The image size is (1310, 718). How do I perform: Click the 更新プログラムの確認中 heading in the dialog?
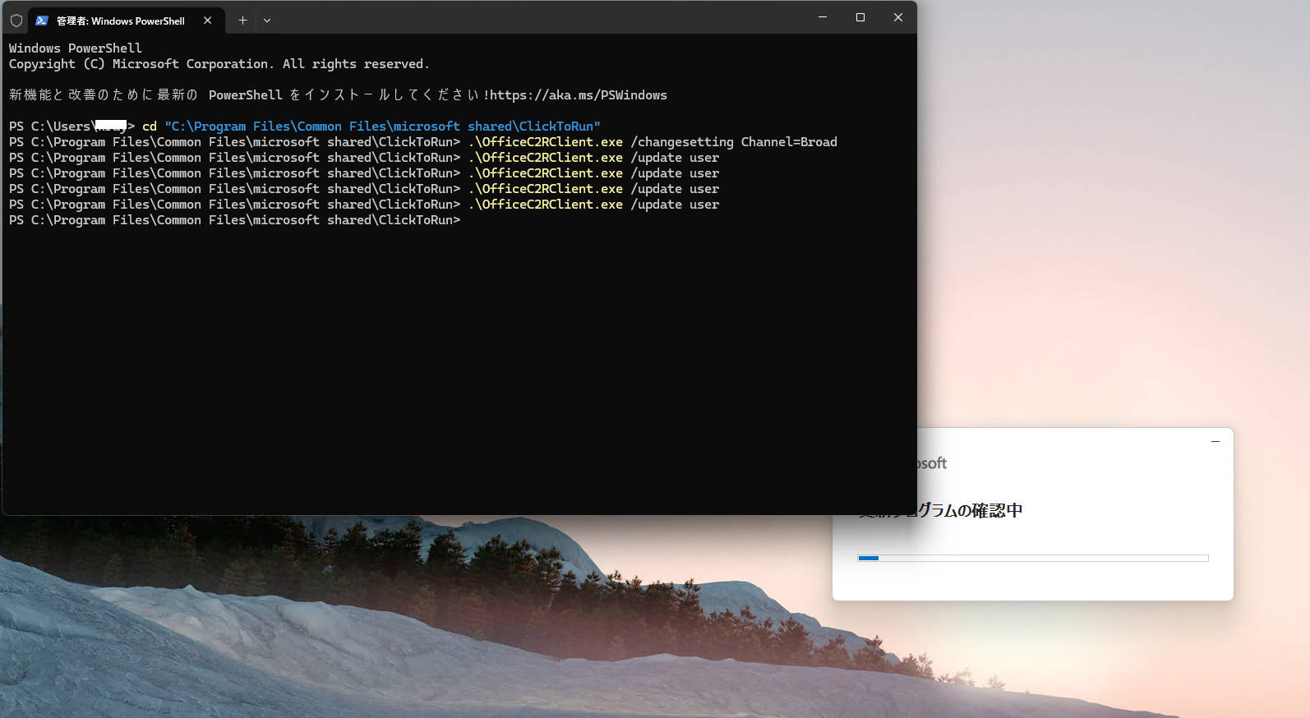tap(940, 510)
